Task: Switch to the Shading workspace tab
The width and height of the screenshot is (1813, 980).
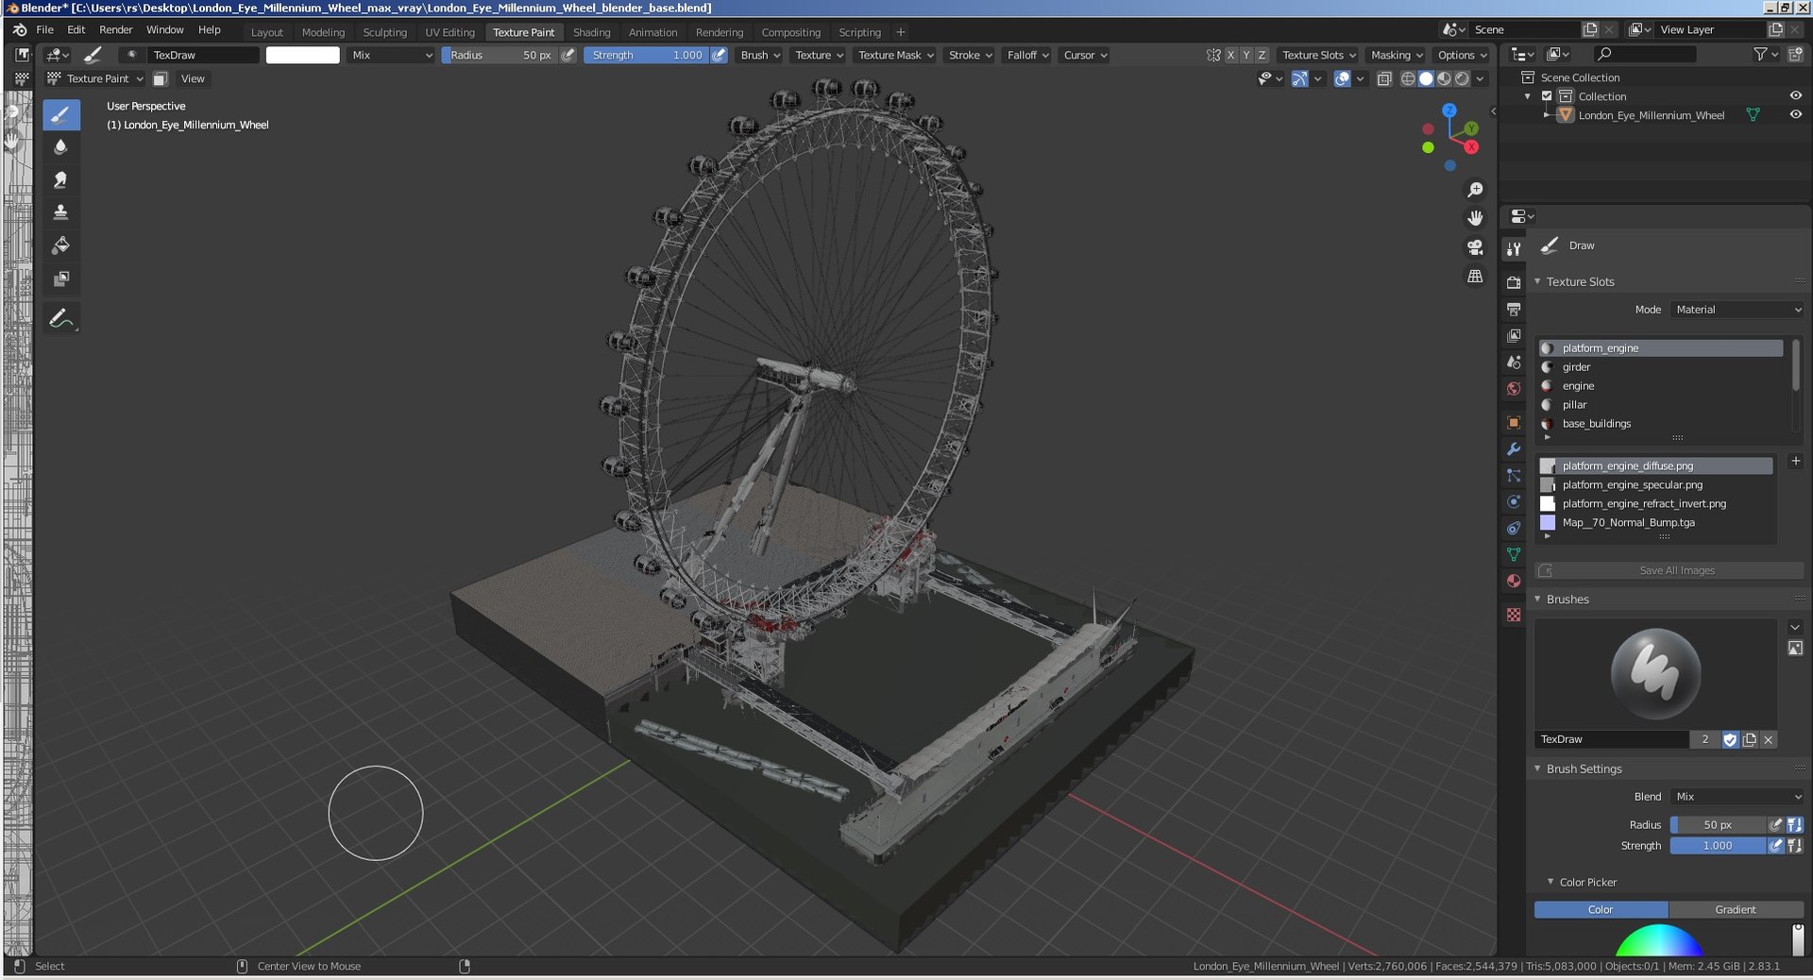Action: click(x=591, y=32)
